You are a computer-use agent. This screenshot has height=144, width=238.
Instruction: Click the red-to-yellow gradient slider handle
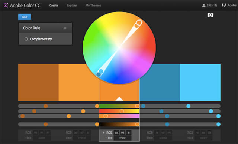122,111
